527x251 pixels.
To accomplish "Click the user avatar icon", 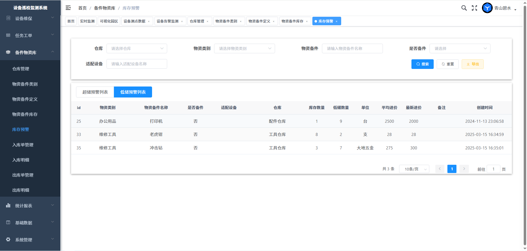I will 487,8.
